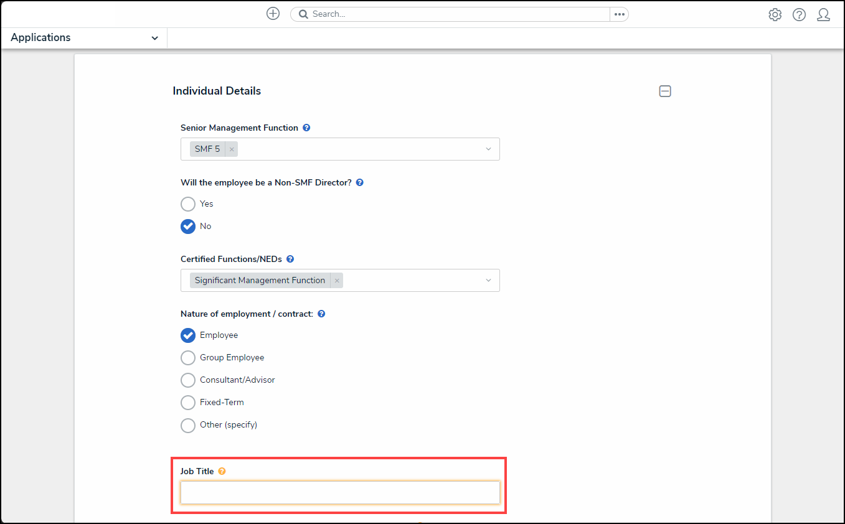Click the plus create-new icon
This screenshot has width=845, height=524.
pos(273,14)
